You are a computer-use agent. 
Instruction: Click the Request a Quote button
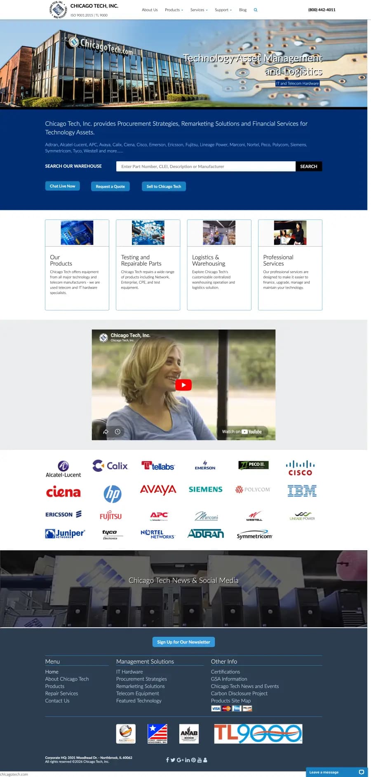point(110,186)
